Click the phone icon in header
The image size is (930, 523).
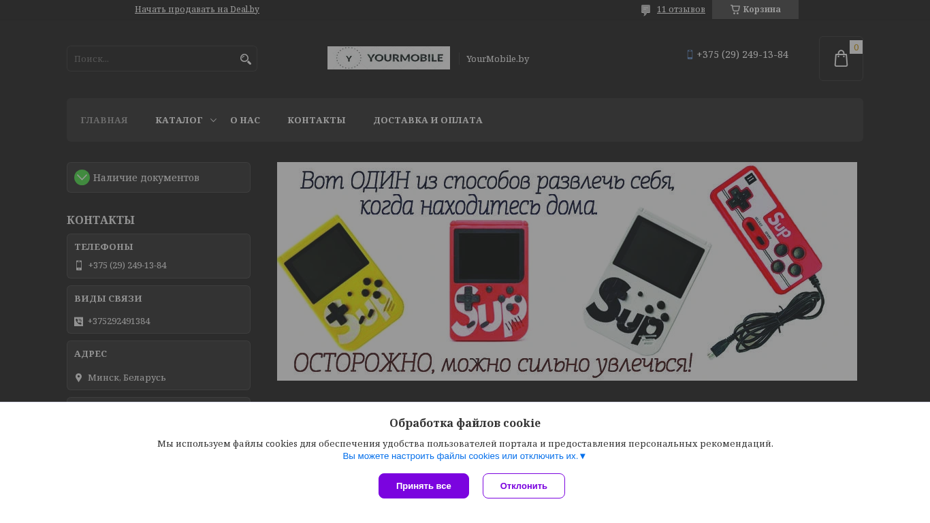tap(690, 54)
